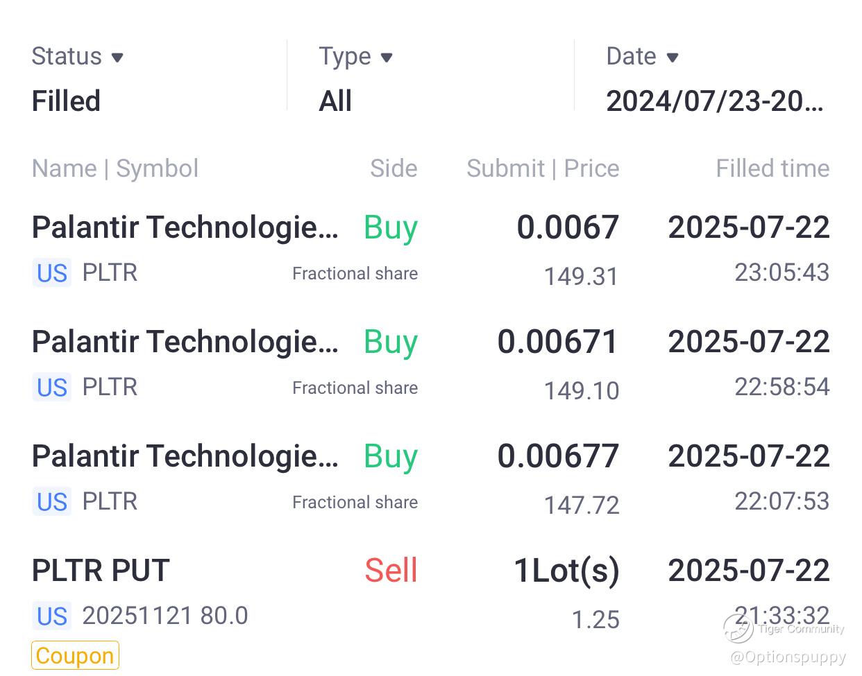The width and height of the screenshot is (862, 676).
Task: Open the Palantir order filled at 22:07:53
Action: [x=185, y=456]
